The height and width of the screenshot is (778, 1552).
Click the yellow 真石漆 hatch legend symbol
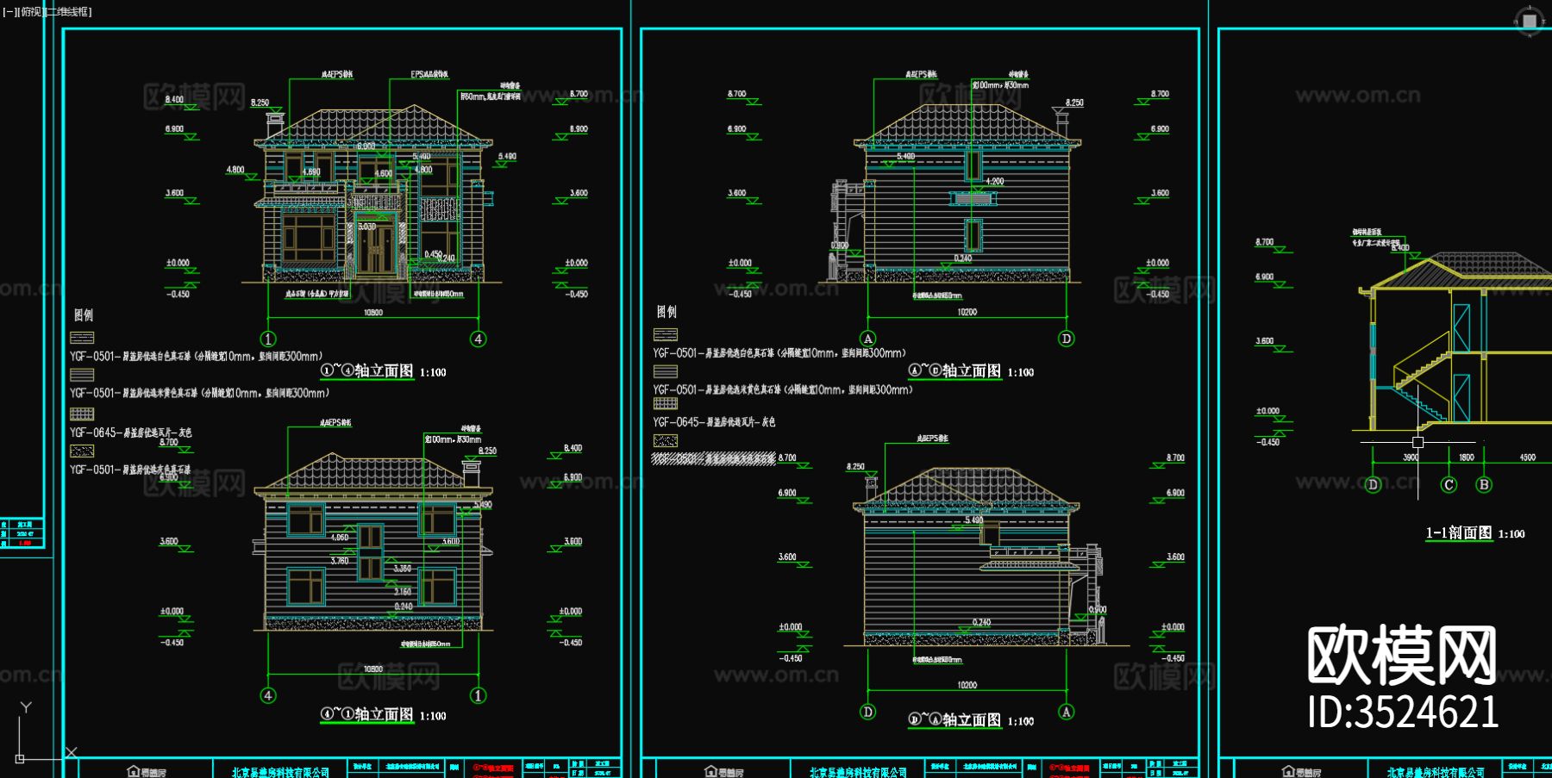point(82,375)
